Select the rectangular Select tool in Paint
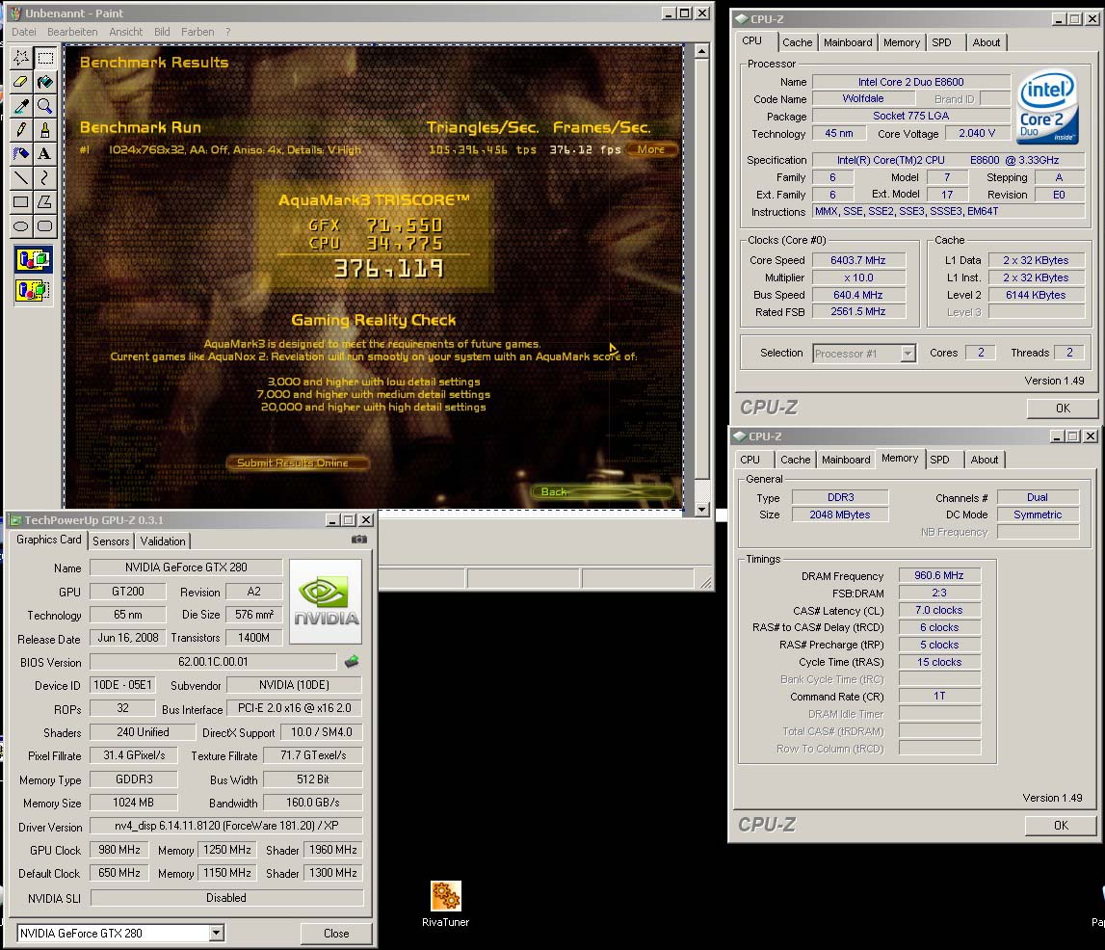Image resolution: width=1105 pixels, height=950 pixels. [45, 58]
